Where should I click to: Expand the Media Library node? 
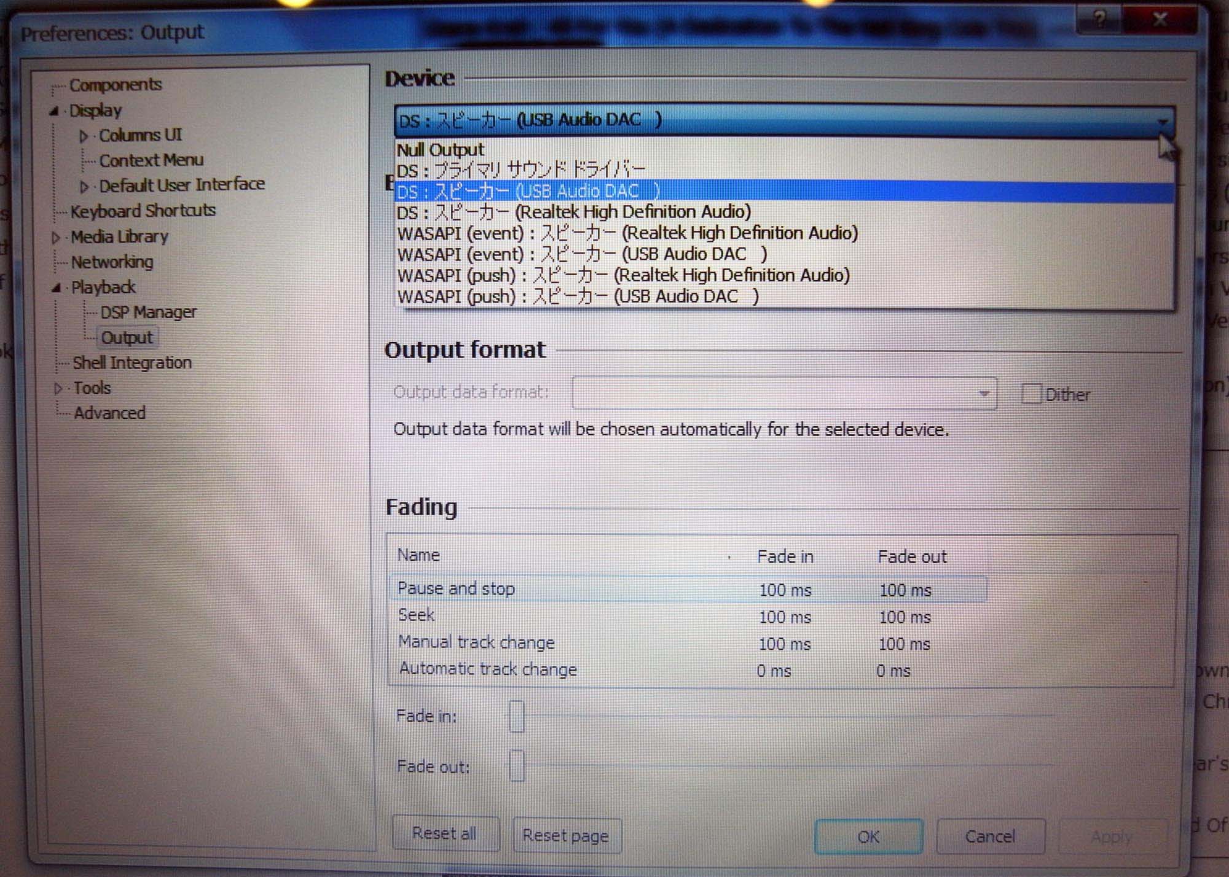pos(57,237)
